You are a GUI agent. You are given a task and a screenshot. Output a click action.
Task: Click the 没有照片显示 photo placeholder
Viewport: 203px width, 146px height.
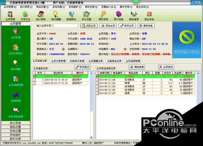click(187, 40)
